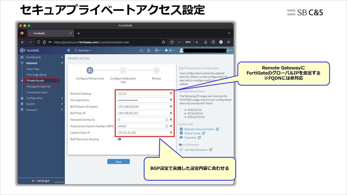Clear the BGP Router ID Subnet value

pyautogui.click(x=171, y=107)
